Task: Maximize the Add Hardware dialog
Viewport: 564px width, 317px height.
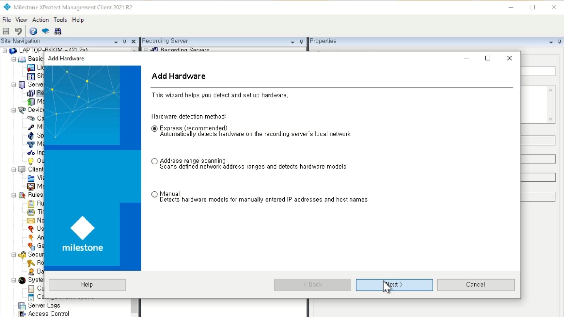Action: point(488,58)
